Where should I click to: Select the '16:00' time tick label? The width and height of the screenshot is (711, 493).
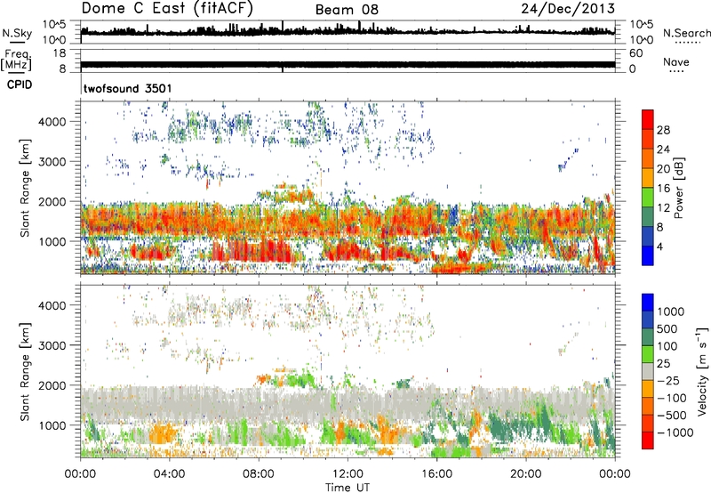click(x=436, y=474)
